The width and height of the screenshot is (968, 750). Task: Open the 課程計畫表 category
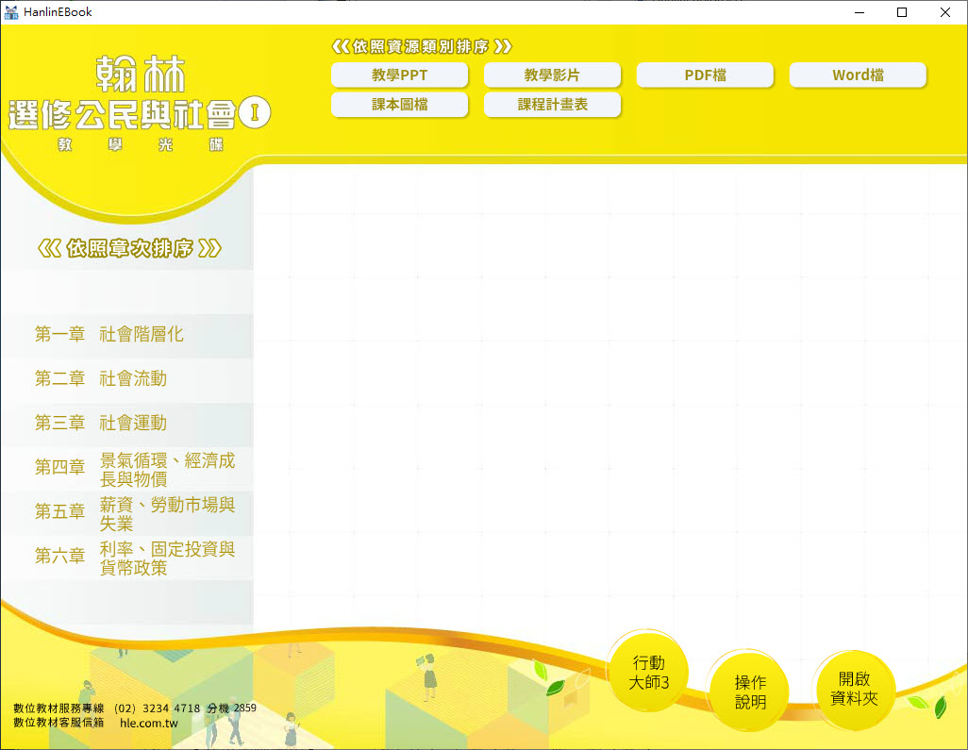click(552, 105)
